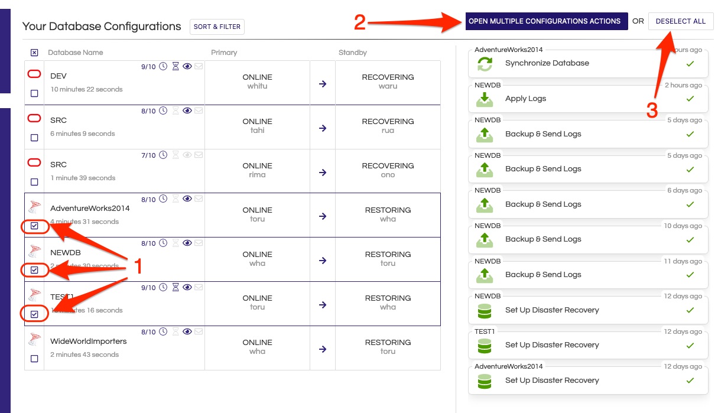Open the Sort & Filter options
Viewport: 718px width, 413px height.
click(217, 27)
